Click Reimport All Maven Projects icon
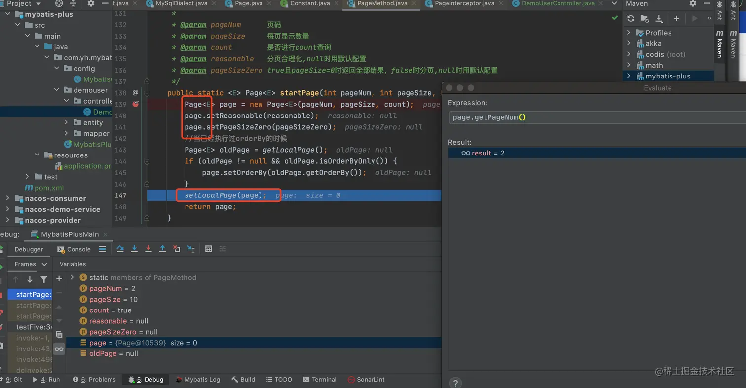Image resolution: width=746 pixels, height=388 pixels. (631, 18)
